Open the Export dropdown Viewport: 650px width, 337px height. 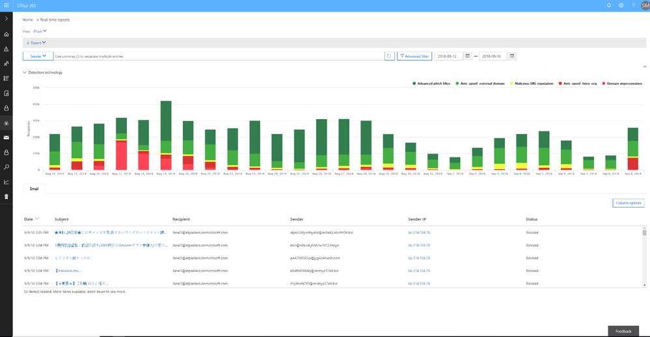click(36, 43)
